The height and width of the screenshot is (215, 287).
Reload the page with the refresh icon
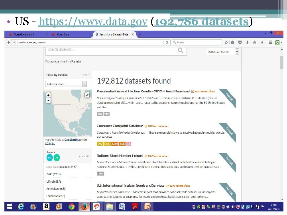[167, 43]
